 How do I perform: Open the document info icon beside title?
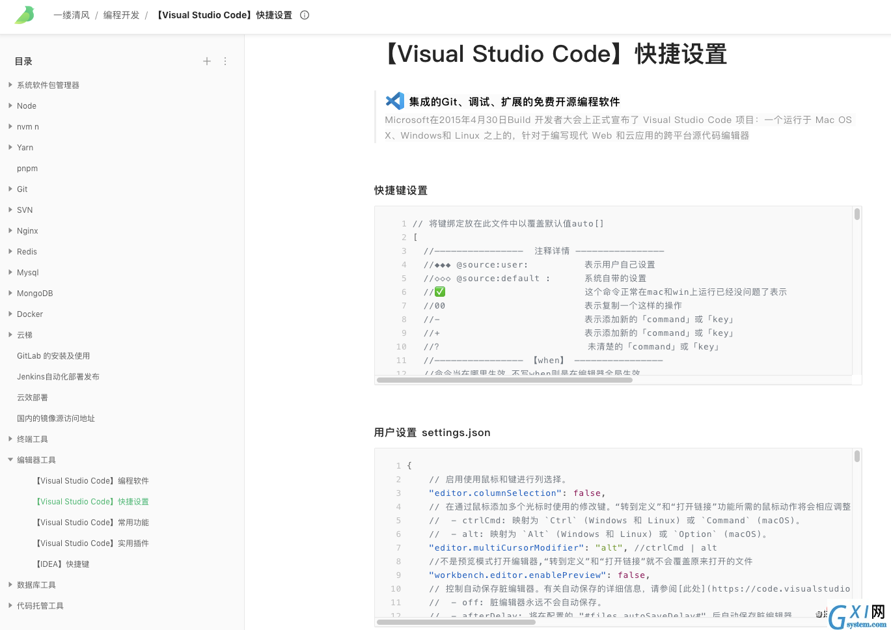coord(305,15)
